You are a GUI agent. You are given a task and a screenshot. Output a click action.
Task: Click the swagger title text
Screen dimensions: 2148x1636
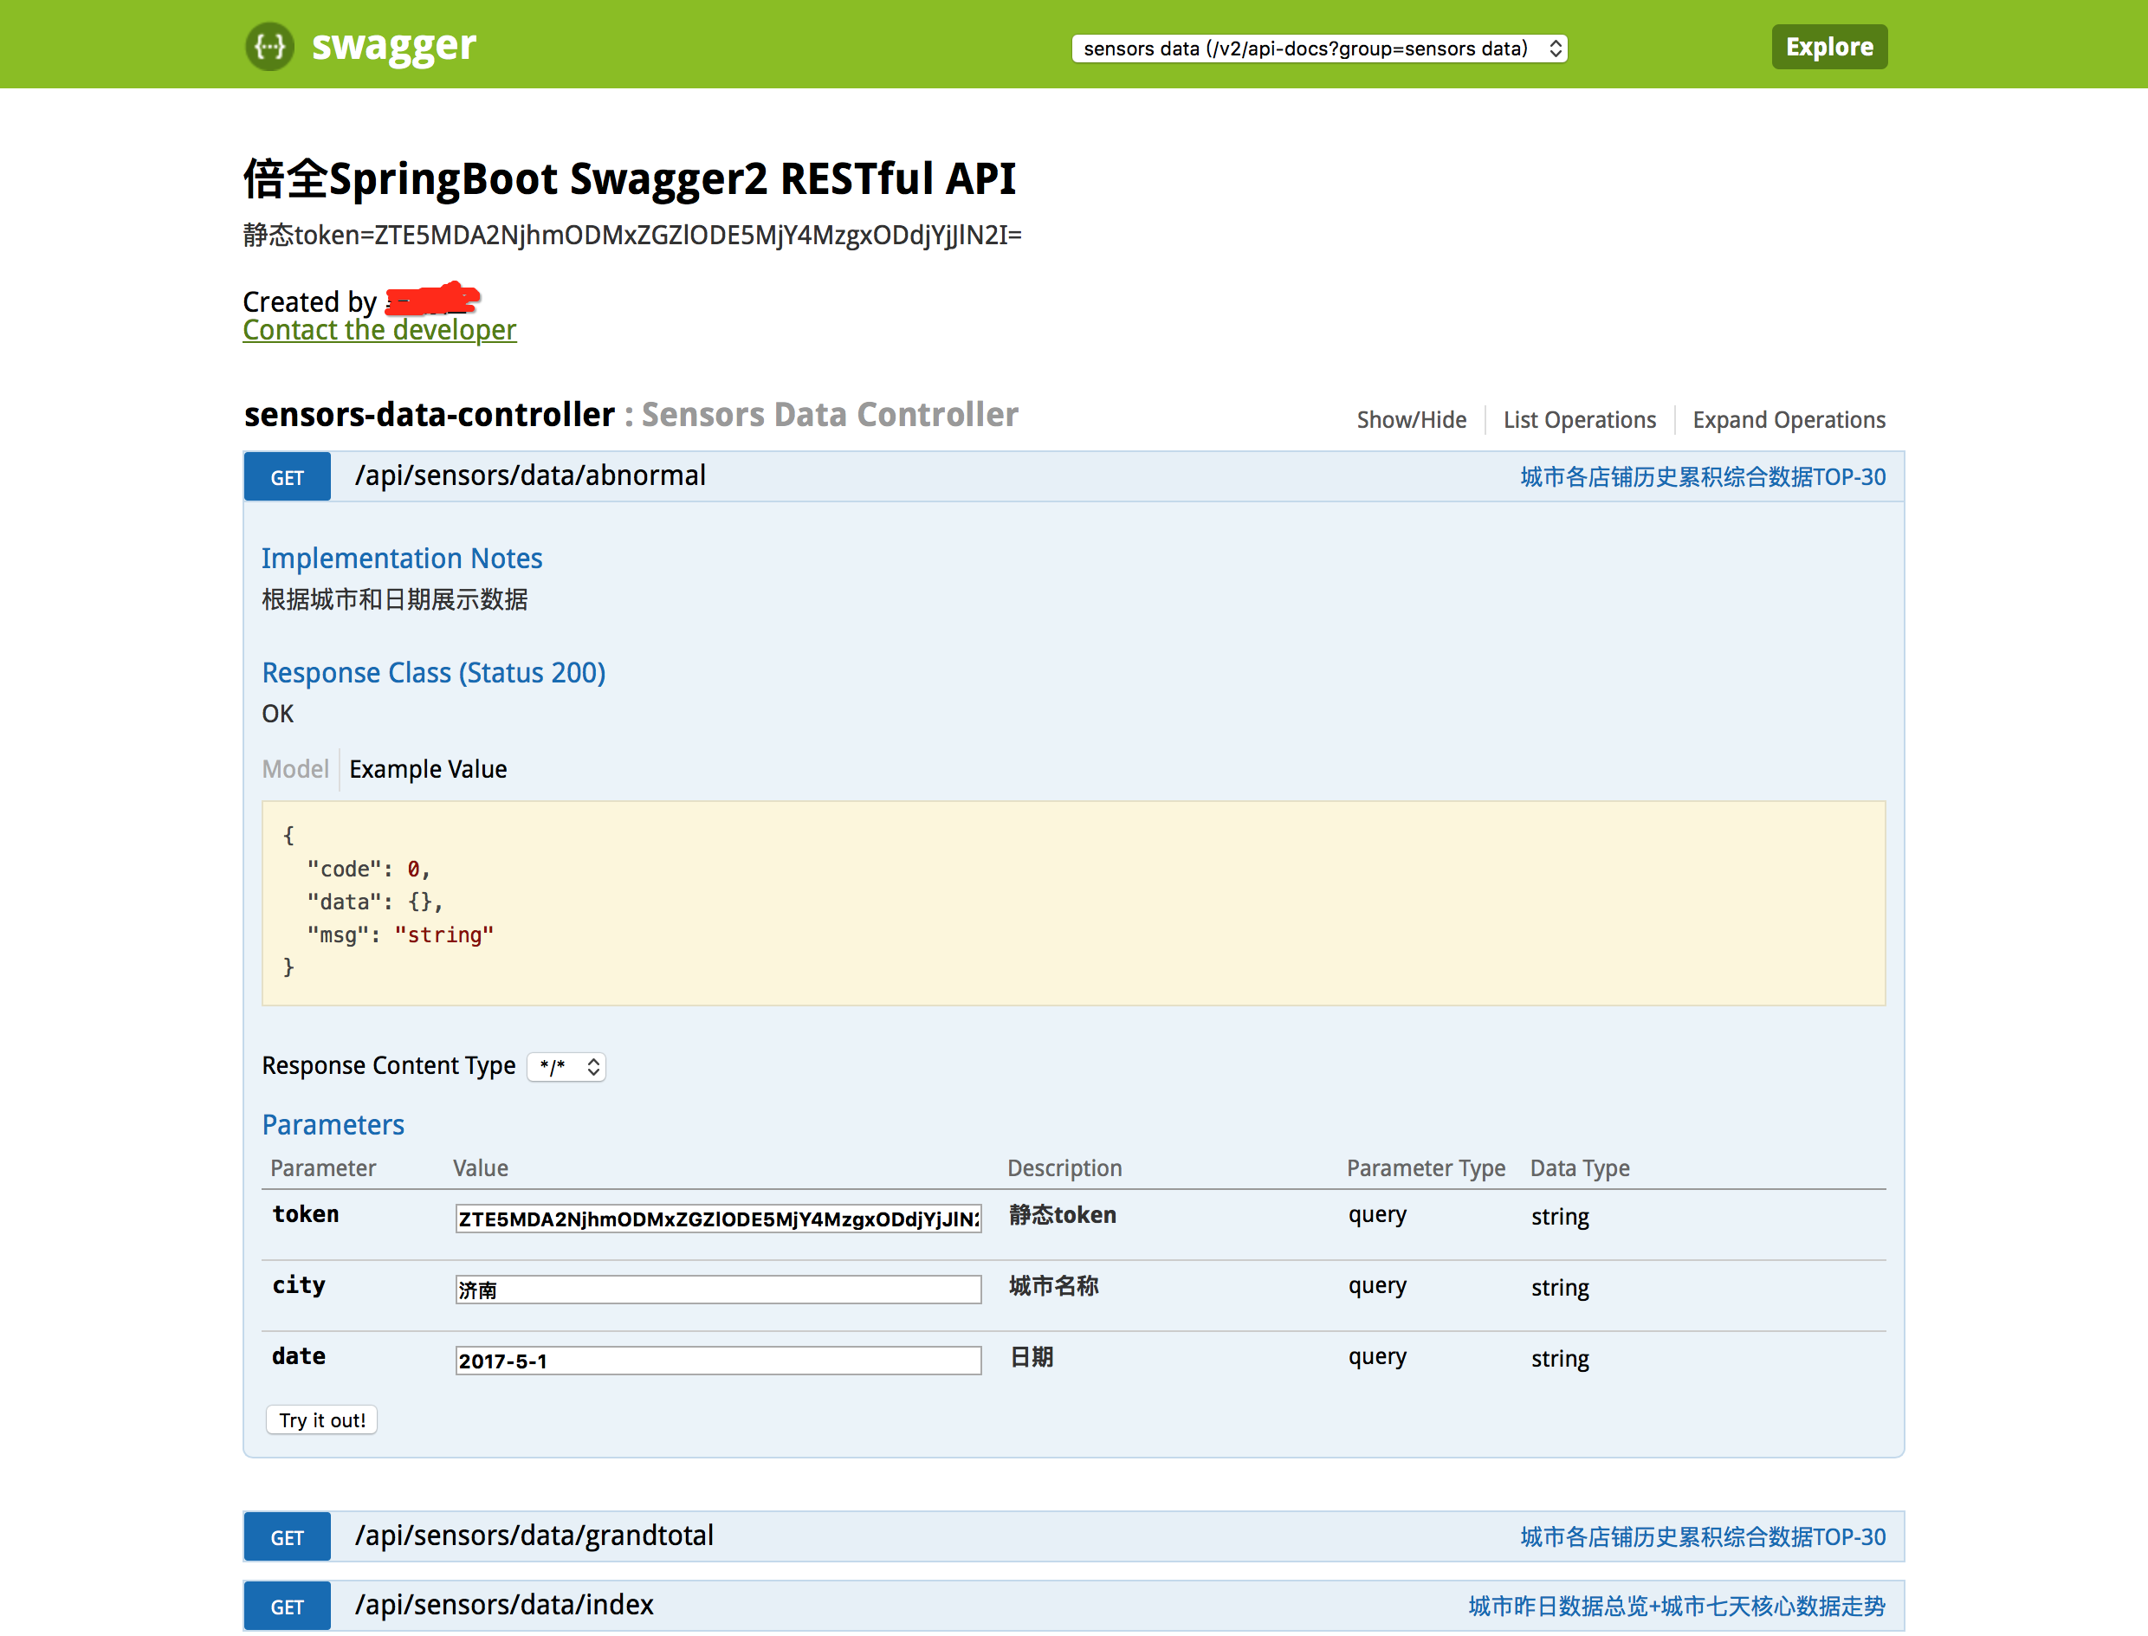[x=393, y=45]
